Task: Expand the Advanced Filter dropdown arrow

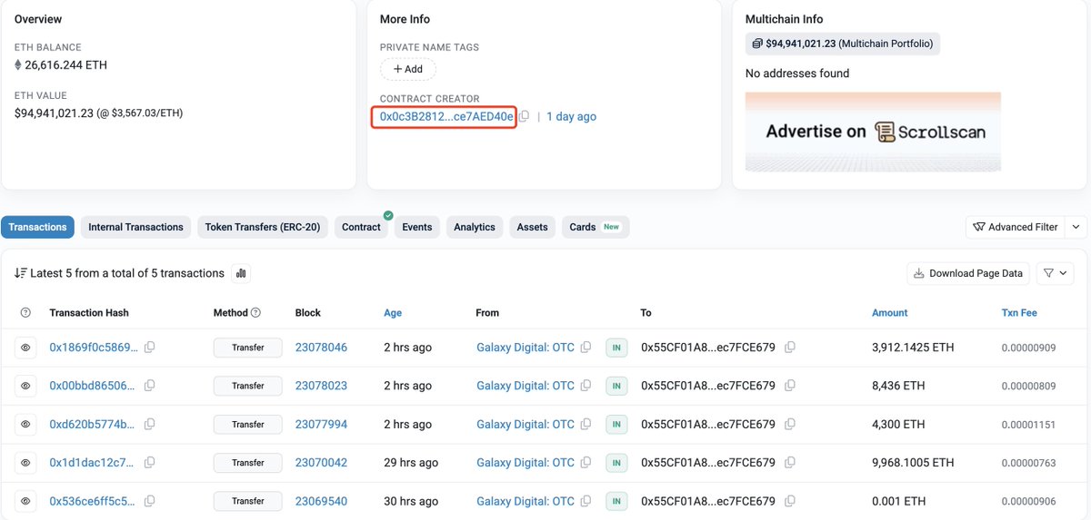Action: pos(1076,227)
